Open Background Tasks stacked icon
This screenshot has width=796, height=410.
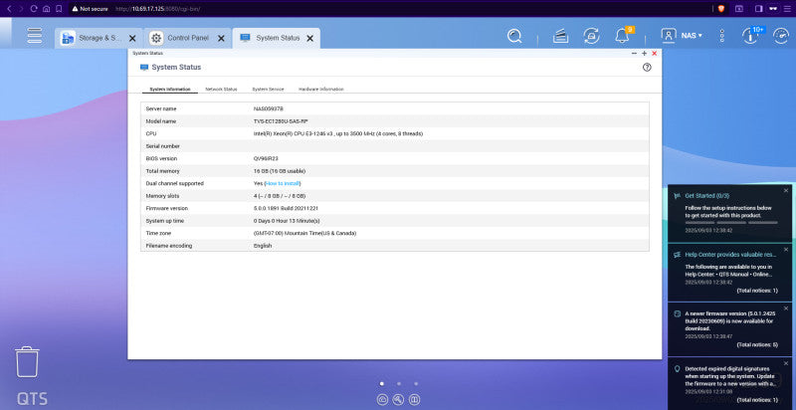tap(560, 36)
